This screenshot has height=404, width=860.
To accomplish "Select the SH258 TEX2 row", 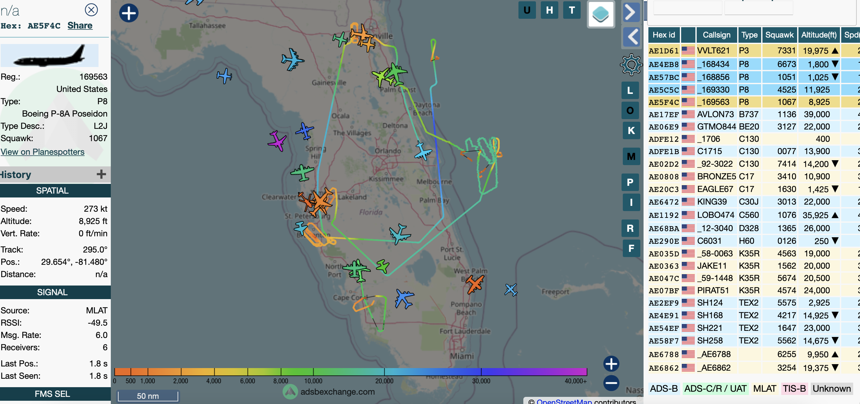I will 754,341.
